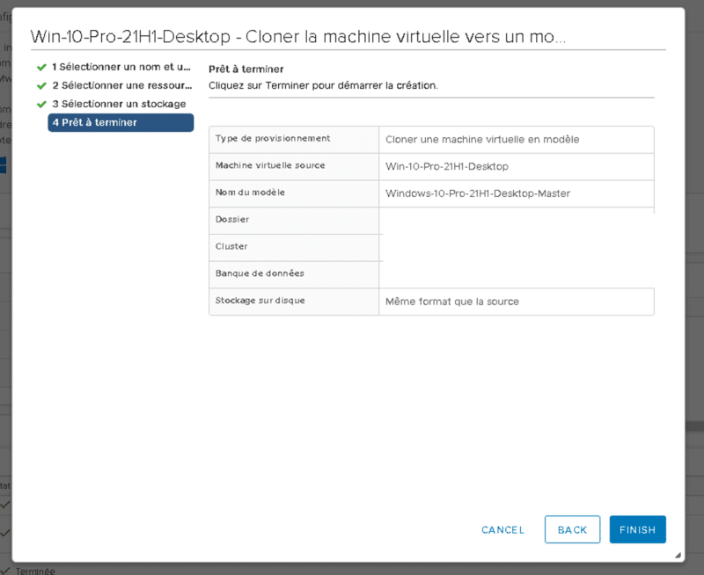Click the 'Stockage sur disque' label
704x575 pixels.
[x=260, y=300]
